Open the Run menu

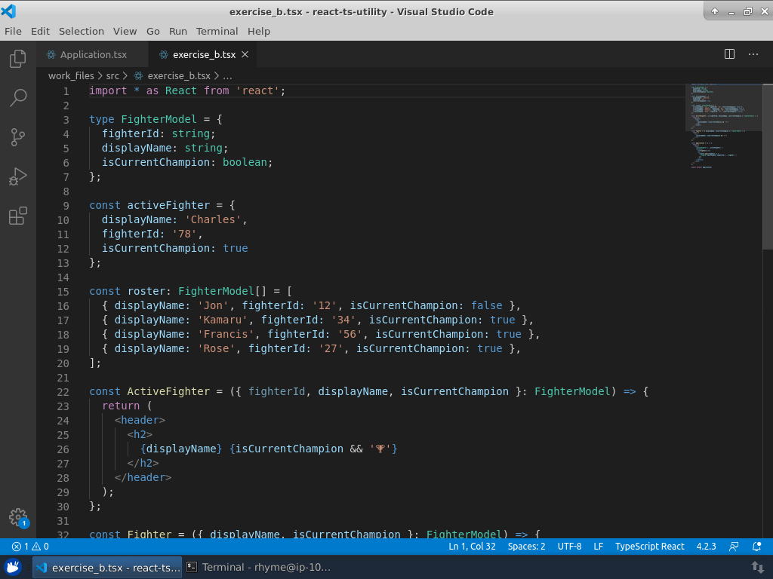(178, 32)
